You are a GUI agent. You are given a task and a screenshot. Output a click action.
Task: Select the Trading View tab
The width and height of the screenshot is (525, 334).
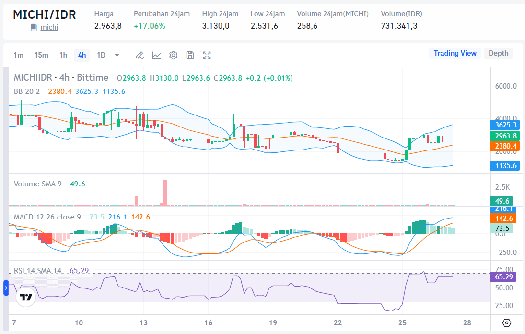click(455, 53)
